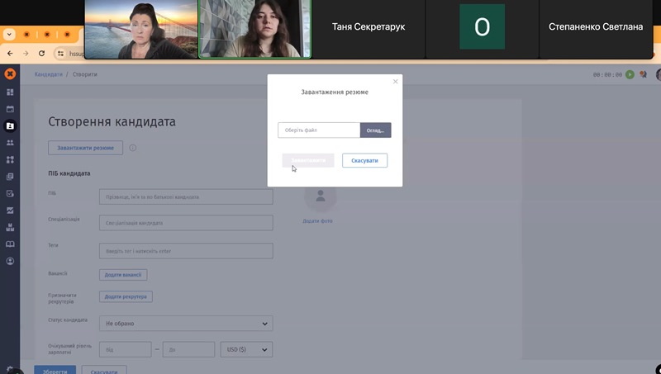The image size is (661, 374).
Task: Click Скасувати in the resume dialog
Action: coord(364,160)
